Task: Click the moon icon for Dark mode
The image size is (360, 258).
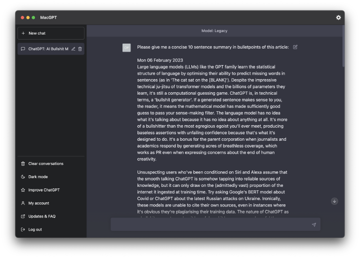Action: 23,177
